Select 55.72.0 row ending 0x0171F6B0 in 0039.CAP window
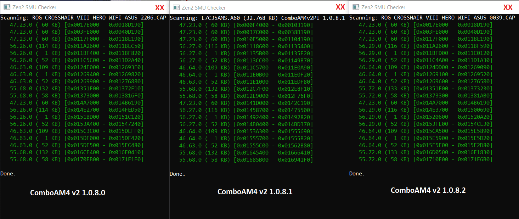The image size is (519, 219). point(426,159)
